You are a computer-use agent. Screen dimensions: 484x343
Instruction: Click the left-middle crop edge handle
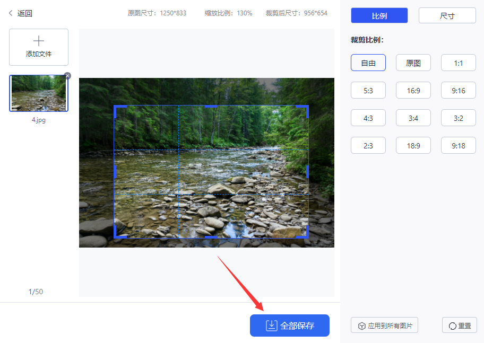115,172
